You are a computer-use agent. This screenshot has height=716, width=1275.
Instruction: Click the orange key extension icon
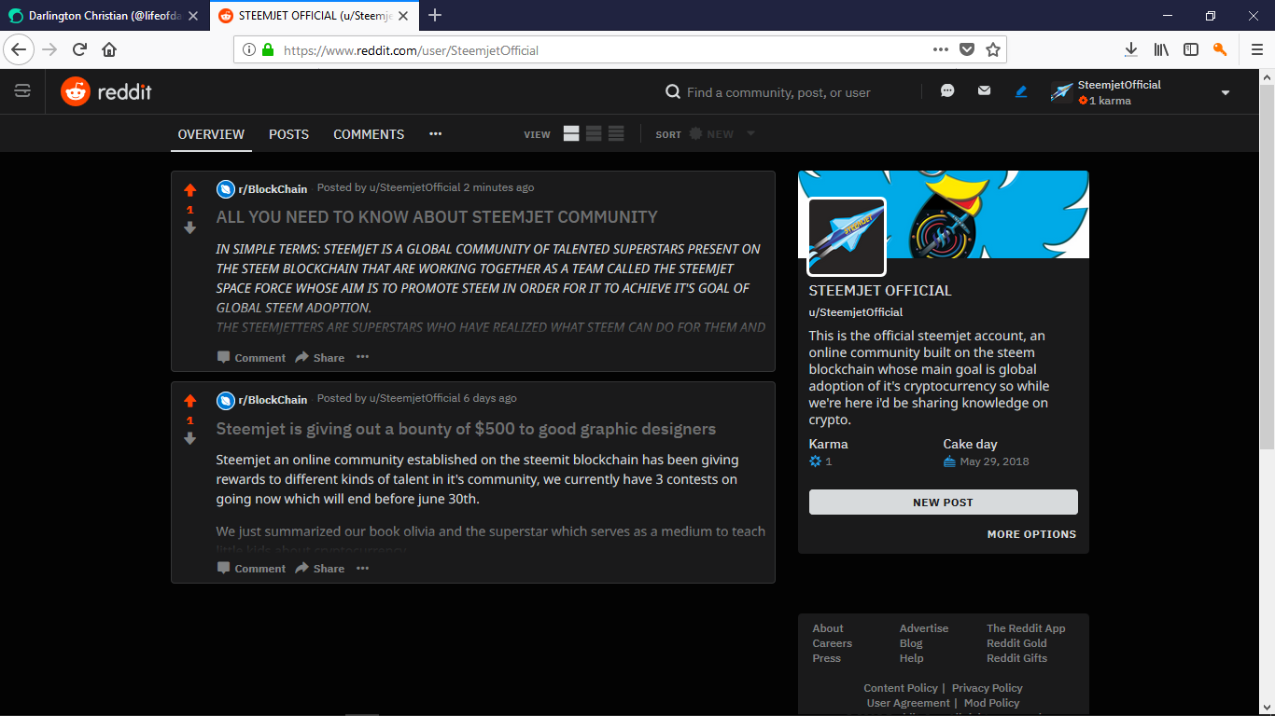click(x=1220, y=49)
